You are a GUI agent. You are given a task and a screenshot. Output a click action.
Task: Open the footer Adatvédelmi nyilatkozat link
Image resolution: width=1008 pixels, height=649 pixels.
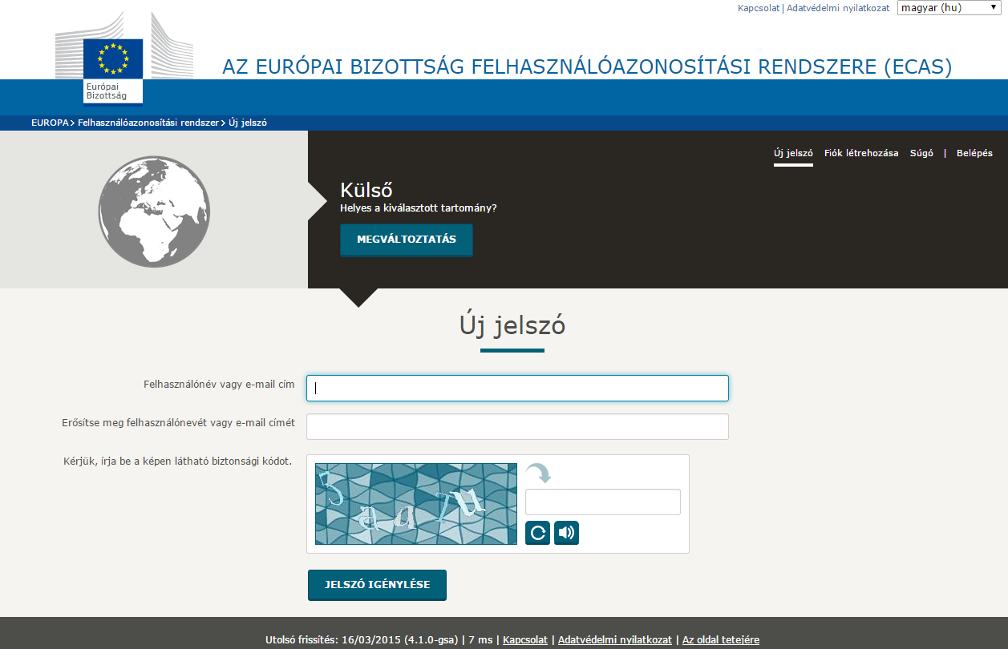click(x=615, y=640)
